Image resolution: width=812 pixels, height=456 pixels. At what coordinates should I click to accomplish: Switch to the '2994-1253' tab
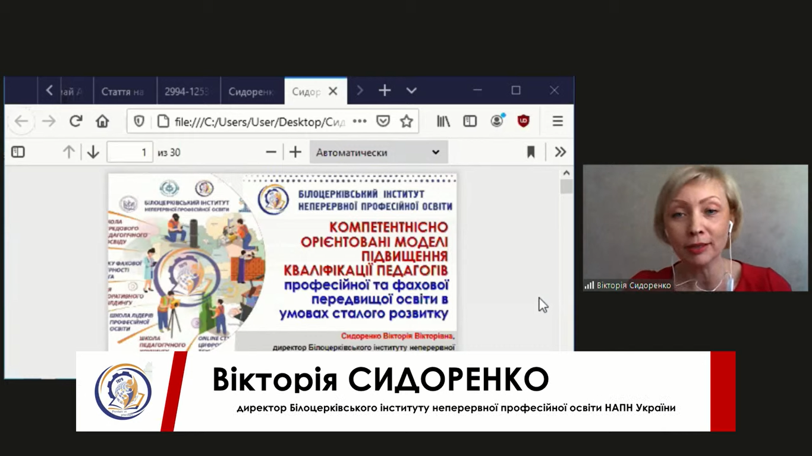[x=187, y=91]
